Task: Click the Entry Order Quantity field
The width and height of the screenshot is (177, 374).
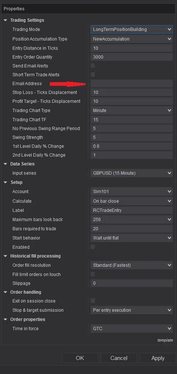Action: coord(131,57)
